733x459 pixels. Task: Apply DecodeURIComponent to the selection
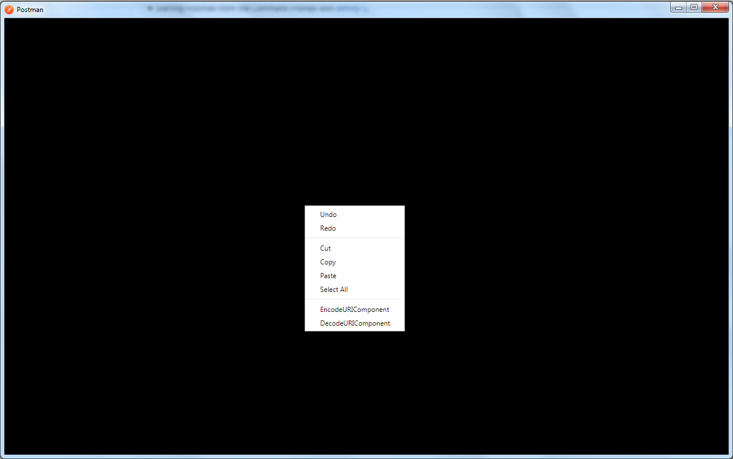(355, 323)
